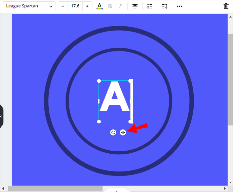233x192 pixels.
Task: Click the horizontal scrollbar thumb
Action: coord(55,189)
